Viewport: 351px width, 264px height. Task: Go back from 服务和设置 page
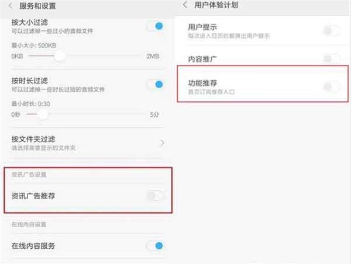click(11, 6)
